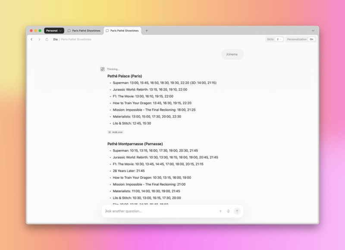Click Lilo & Stitch 12:45, 15:30 row
This screenshot has width=345, height=250.
point(132,123)
